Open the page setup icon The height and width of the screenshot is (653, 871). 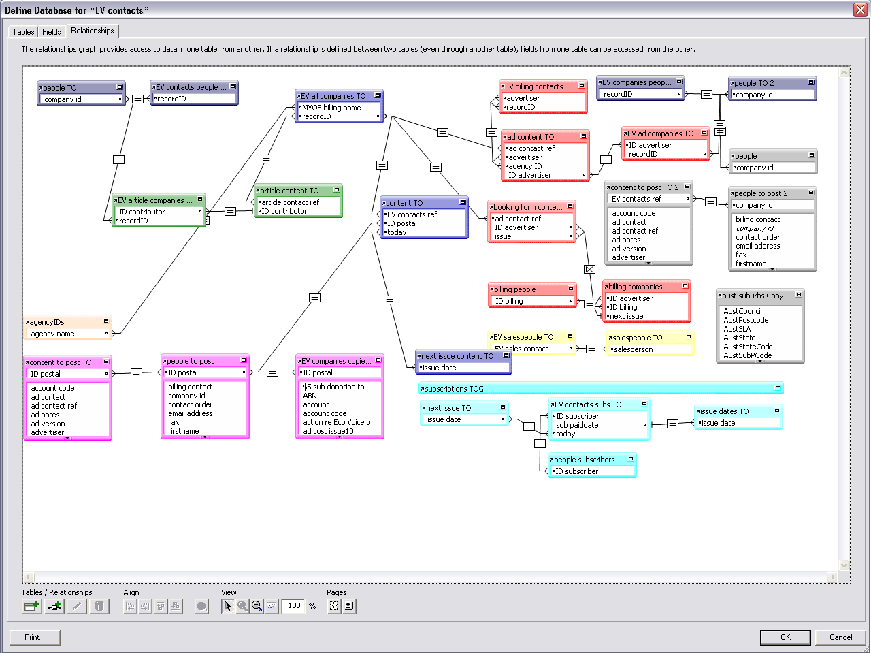coord(349,606)
